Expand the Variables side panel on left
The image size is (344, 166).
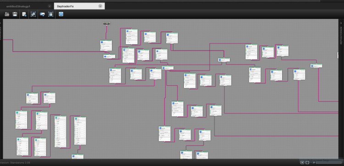tap(0, 33)
